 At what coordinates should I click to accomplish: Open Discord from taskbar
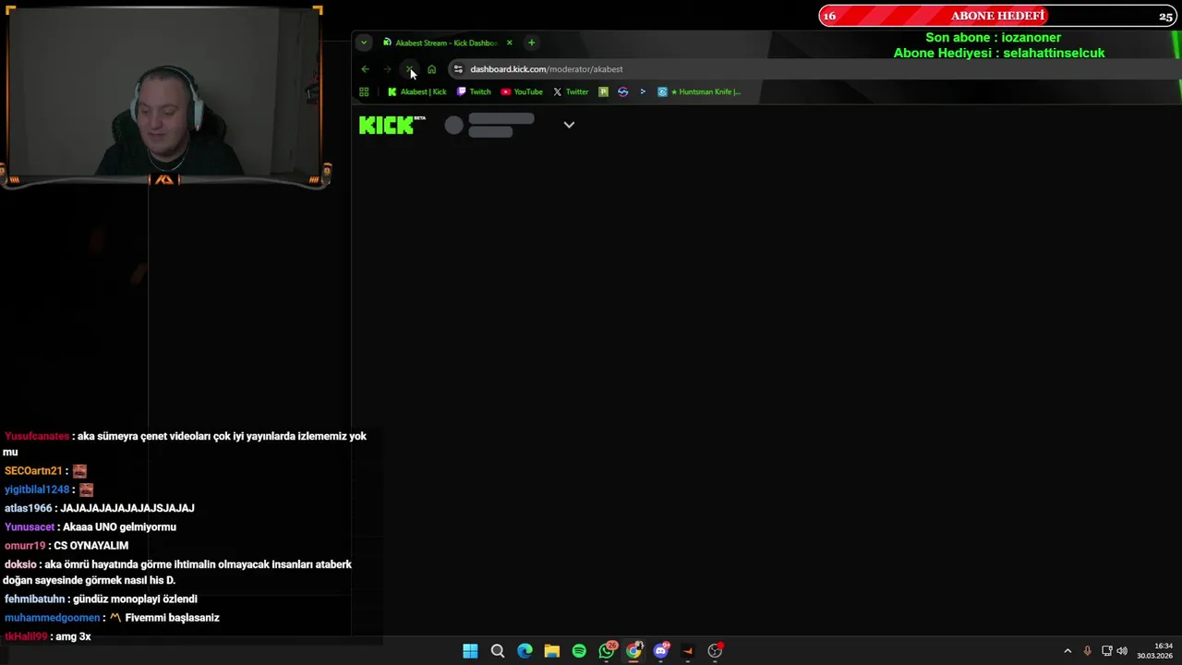pos(661,651)
